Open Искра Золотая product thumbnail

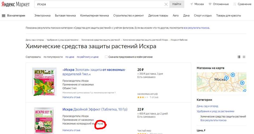click(x=44, y=82)
